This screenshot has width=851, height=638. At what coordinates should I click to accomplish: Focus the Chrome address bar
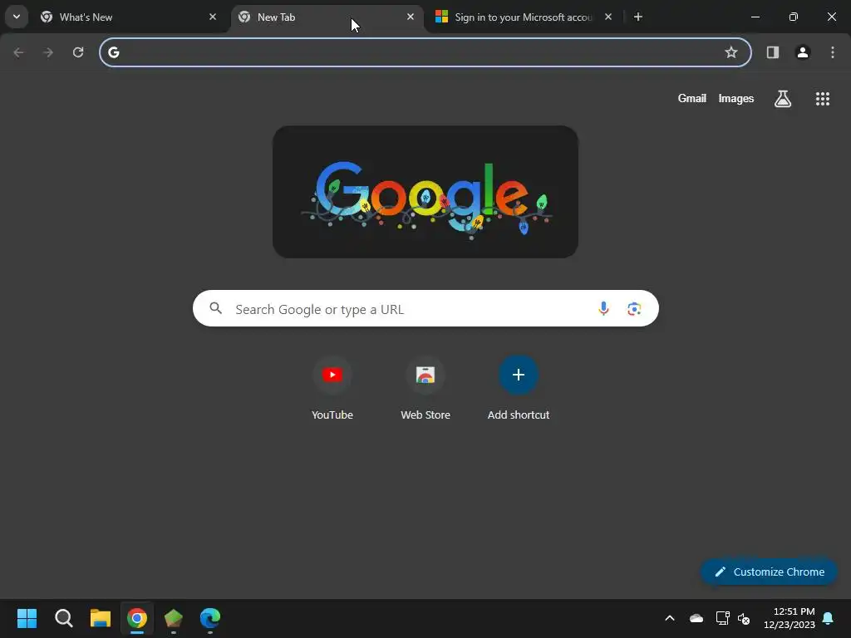(x=425, y=52)
